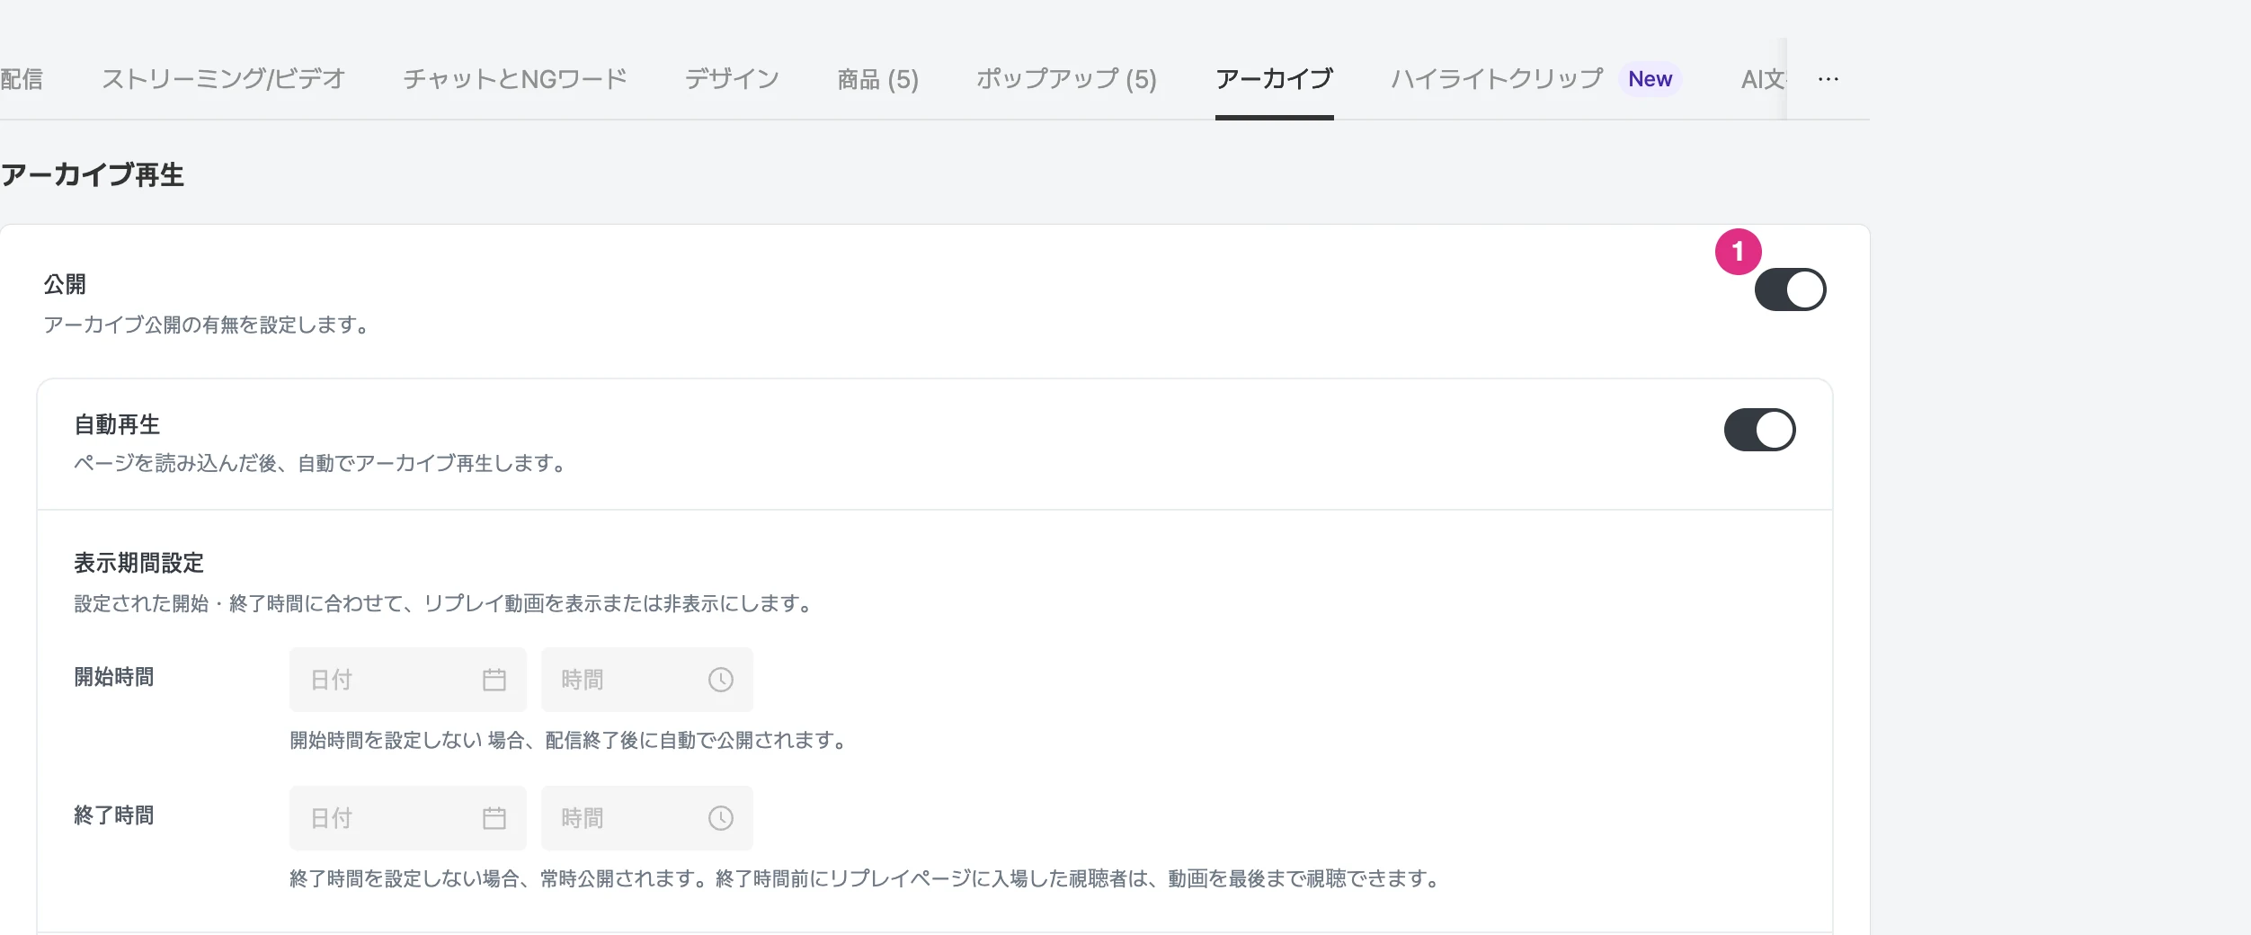This screenshot has width=2251, height=935.
Task: Click the 開始時間 時間 input field
Action: click(647, 680)
